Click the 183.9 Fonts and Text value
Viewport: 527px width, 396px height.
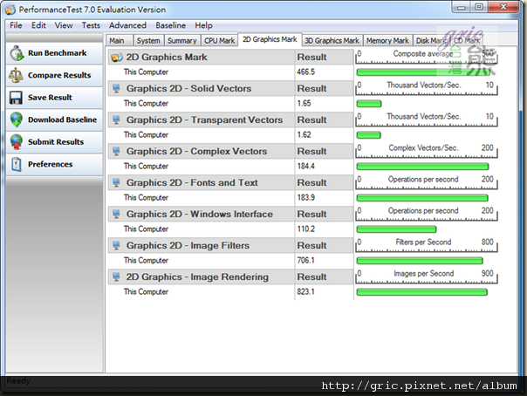pyautogui.click(x=306, y=197)
